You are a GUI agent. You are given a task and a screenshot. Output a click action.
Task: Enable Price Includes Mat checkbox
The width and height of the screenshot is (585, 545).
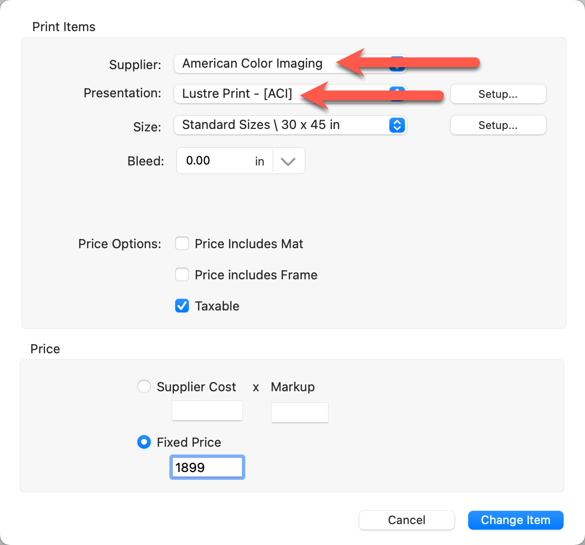tap(182, 244)
